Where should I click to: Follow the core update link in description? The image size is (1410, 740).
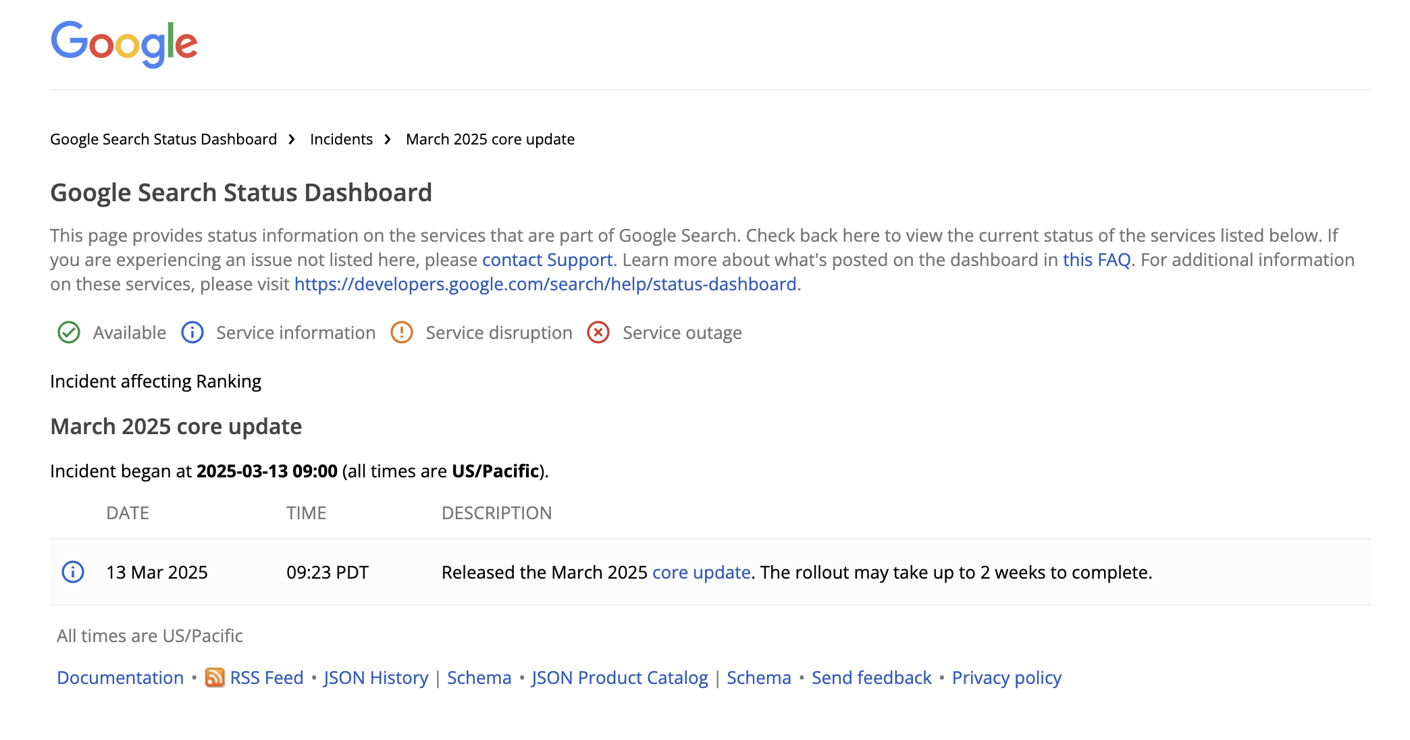702,573
